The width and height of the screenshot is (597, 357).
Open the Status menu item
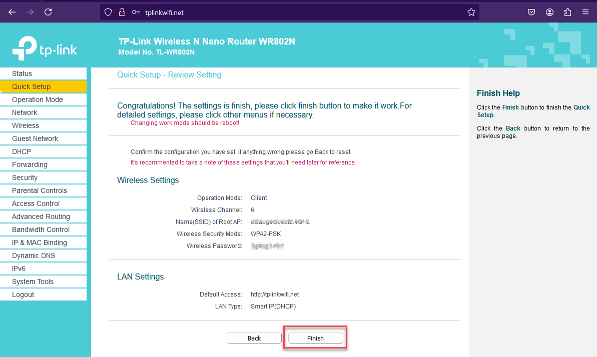pos(44,73)
